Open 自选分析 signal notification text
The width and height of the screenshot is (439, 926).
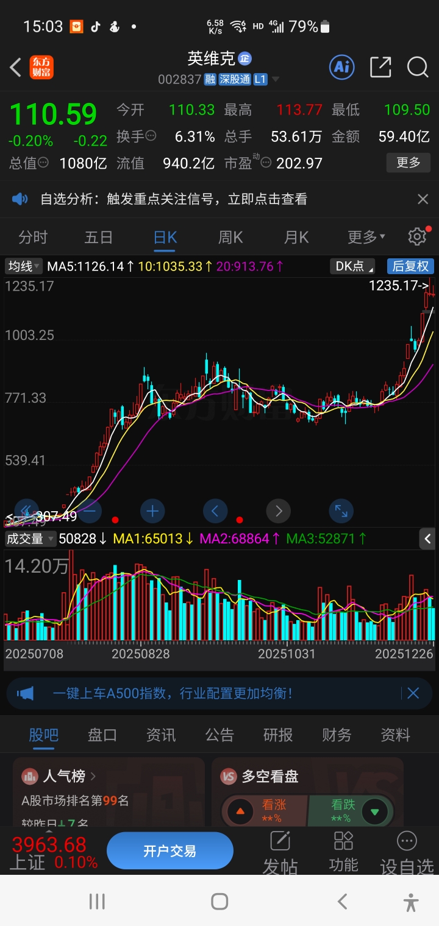pyautogui.click(x=174, y=199)
